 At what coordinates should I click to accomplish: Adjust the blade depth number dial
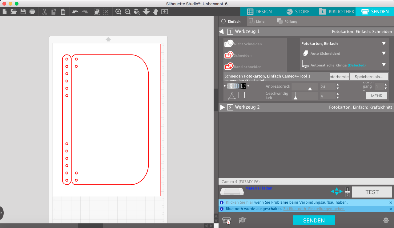[236, 86]
